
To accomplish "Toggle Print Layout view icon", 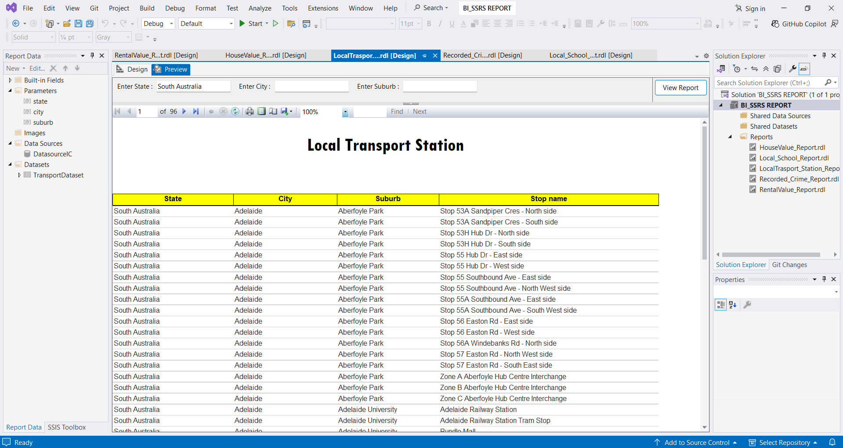I will 262,112.
